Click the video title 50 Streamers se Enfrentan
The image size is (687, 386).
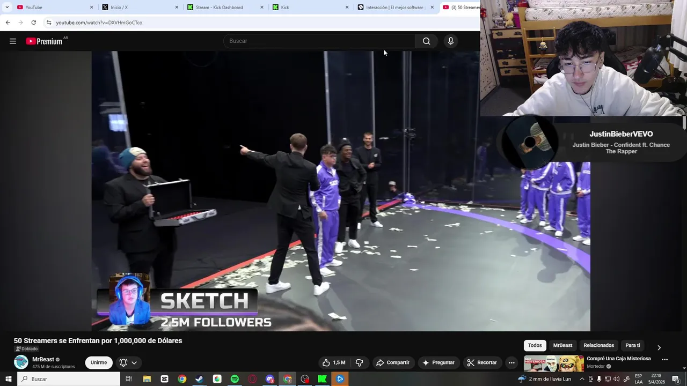(98, 341)
